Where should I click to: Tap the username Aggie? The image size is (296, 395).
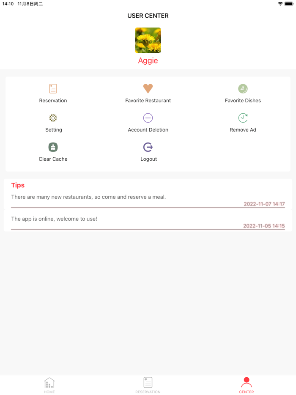click(148, 60)
